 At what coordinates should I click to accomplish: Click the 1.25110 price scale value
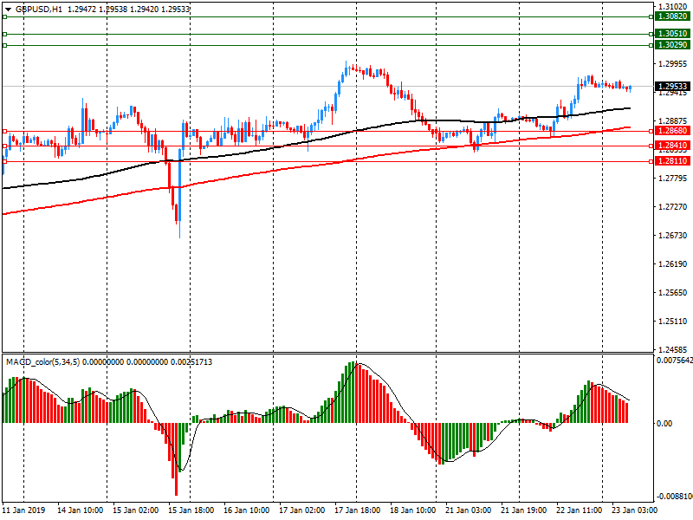(x=673, y=321)
